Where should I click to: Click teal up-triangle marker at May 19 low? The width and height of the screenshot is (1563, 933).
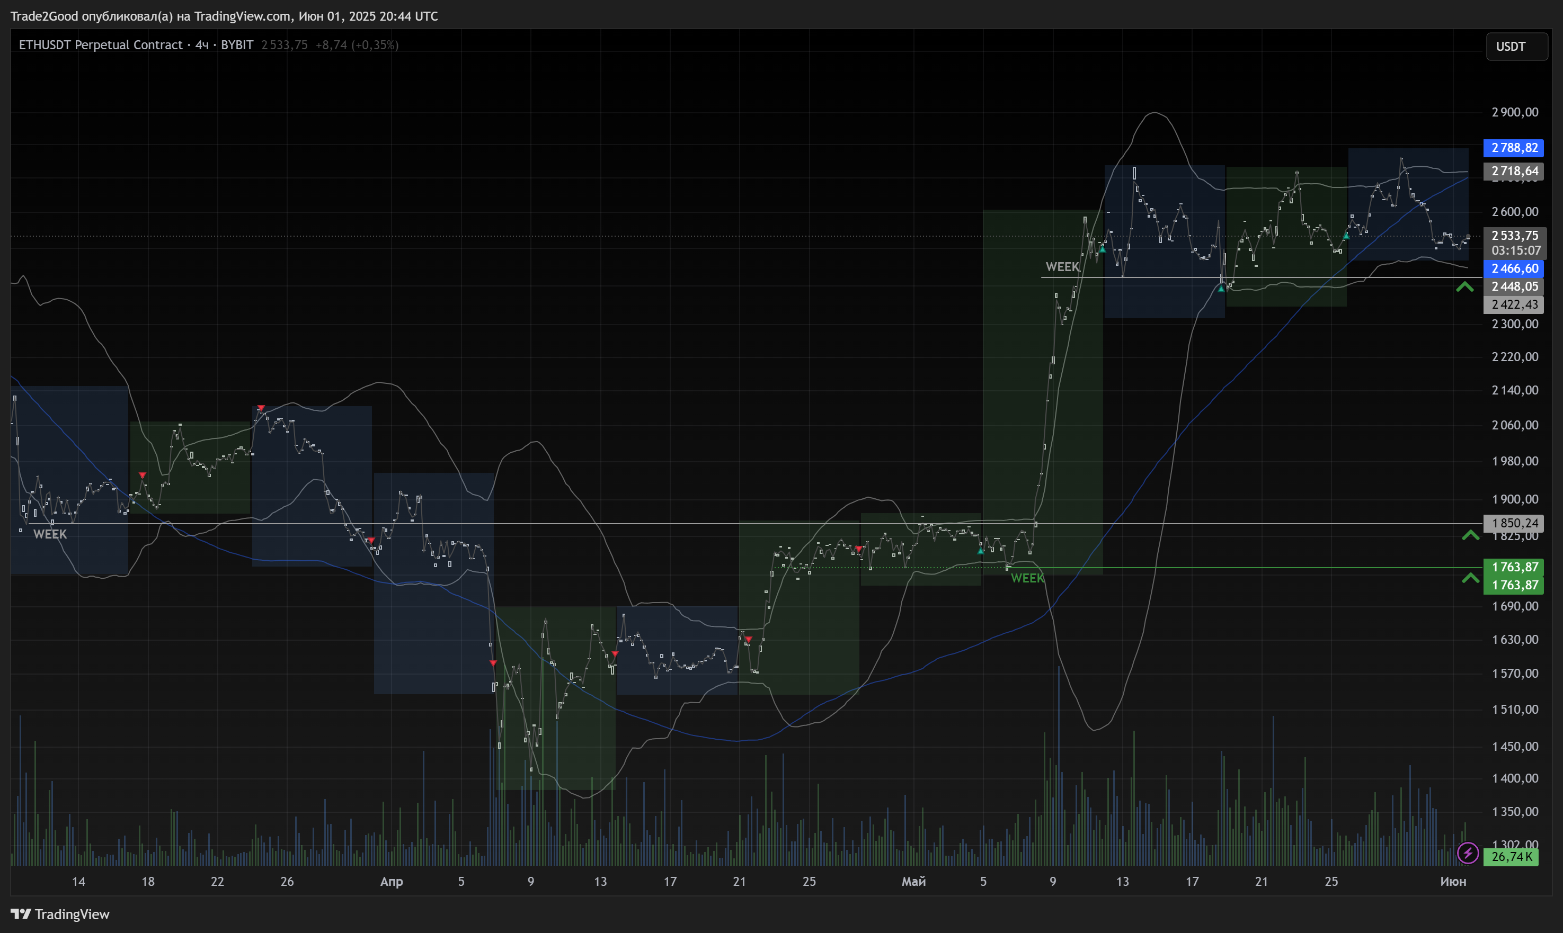click(x=1221, y=289)
